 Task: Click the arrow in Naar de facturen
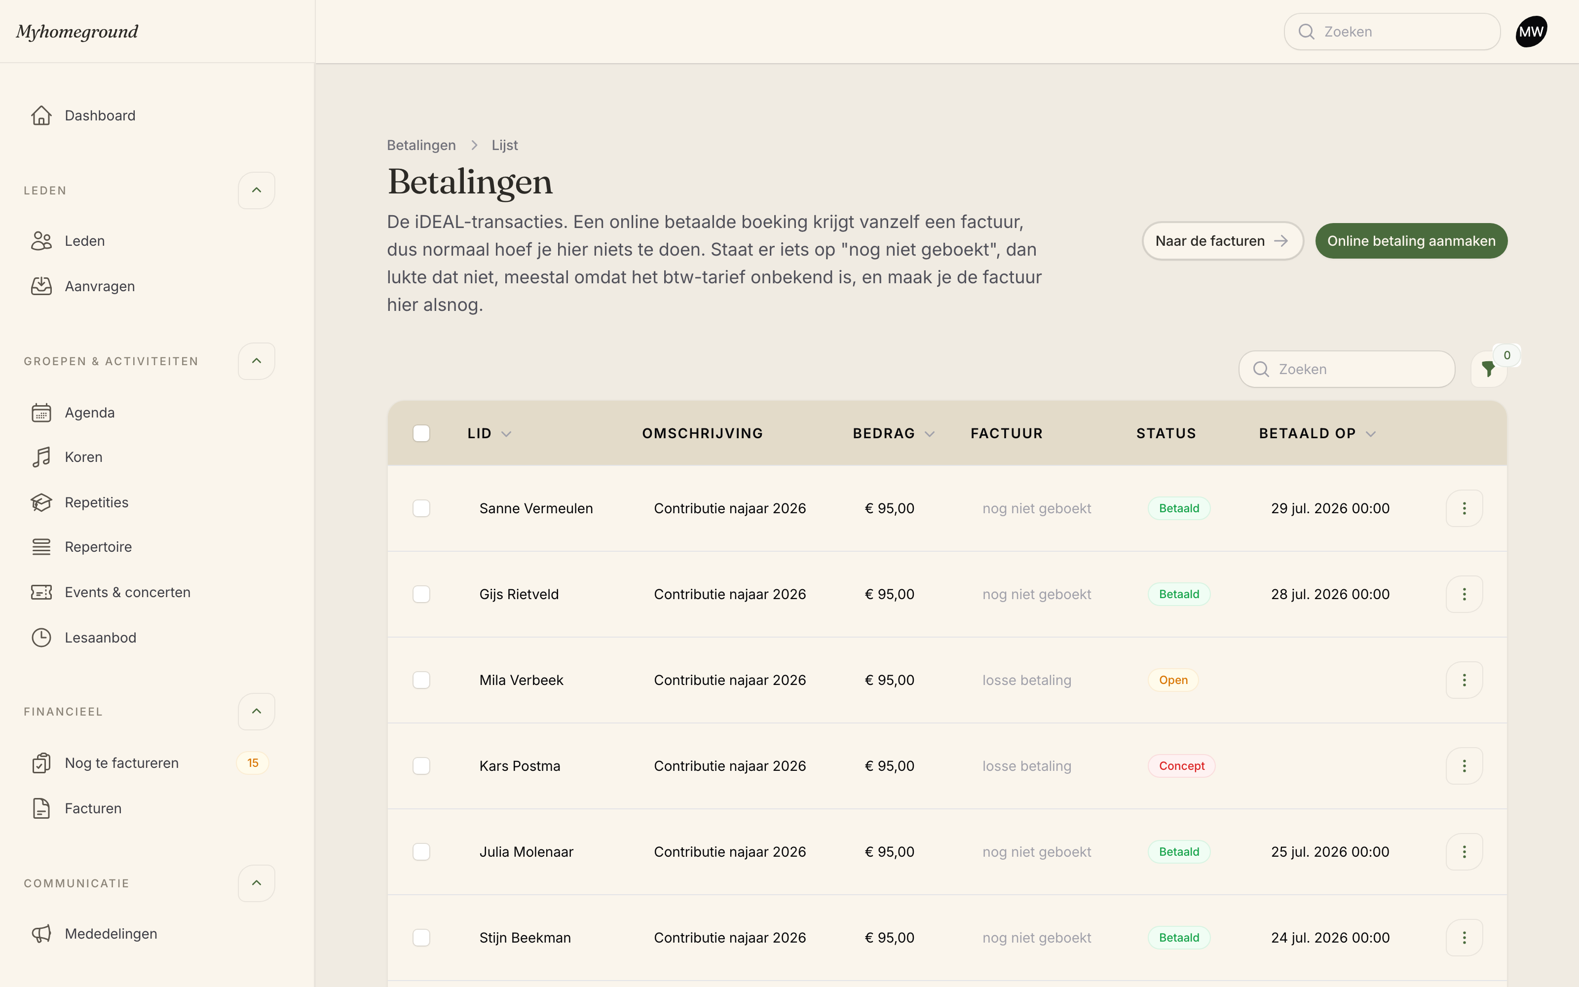[x=1281, y=241]
